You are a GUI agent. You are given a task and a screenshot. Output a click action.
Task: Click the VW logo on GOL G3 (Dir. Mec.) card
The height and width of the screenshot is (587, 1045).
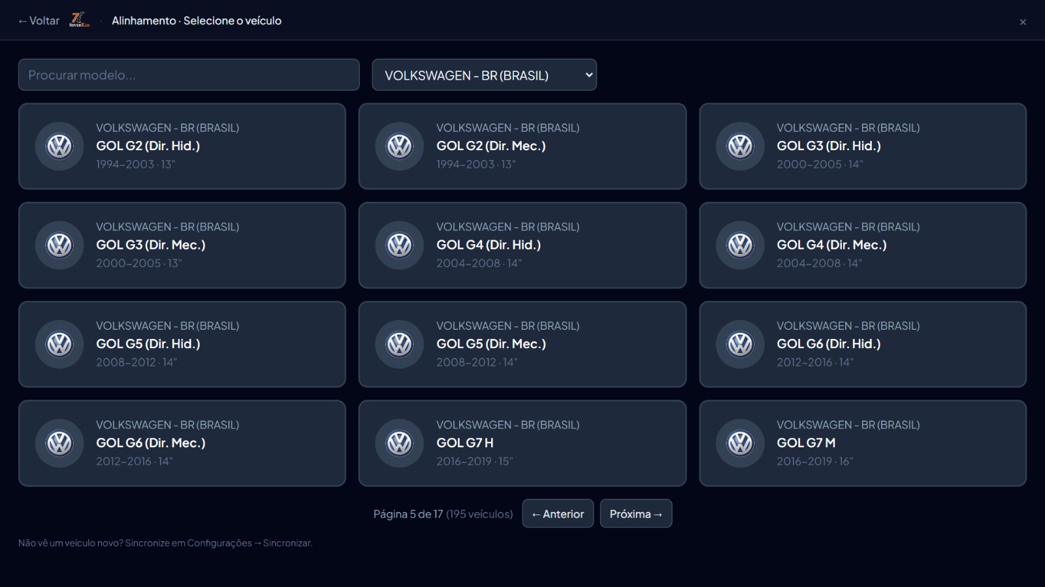(59, 246)
